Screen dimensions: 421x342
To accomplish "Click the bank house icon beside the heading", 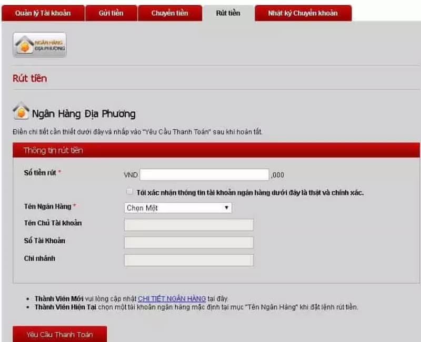I will click(21, 111).
